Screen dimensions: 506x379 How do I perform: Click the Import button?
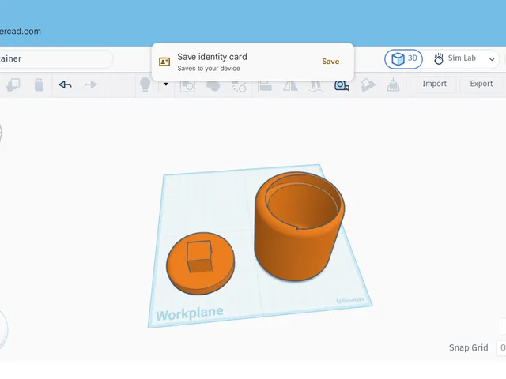(x=434, y=84)
